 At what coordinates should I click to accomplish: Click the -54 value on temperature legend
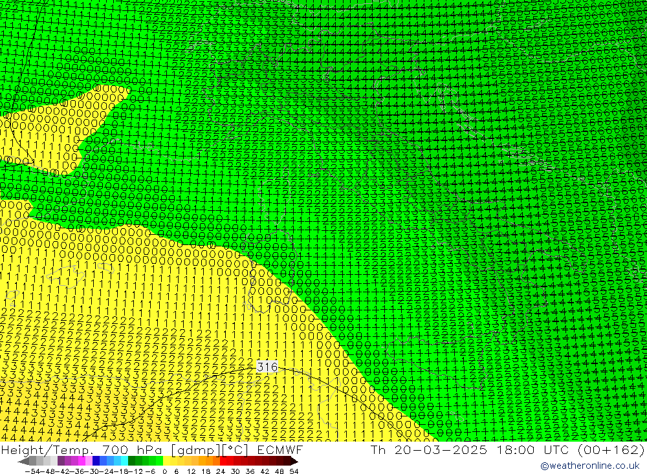click(33, 471)
